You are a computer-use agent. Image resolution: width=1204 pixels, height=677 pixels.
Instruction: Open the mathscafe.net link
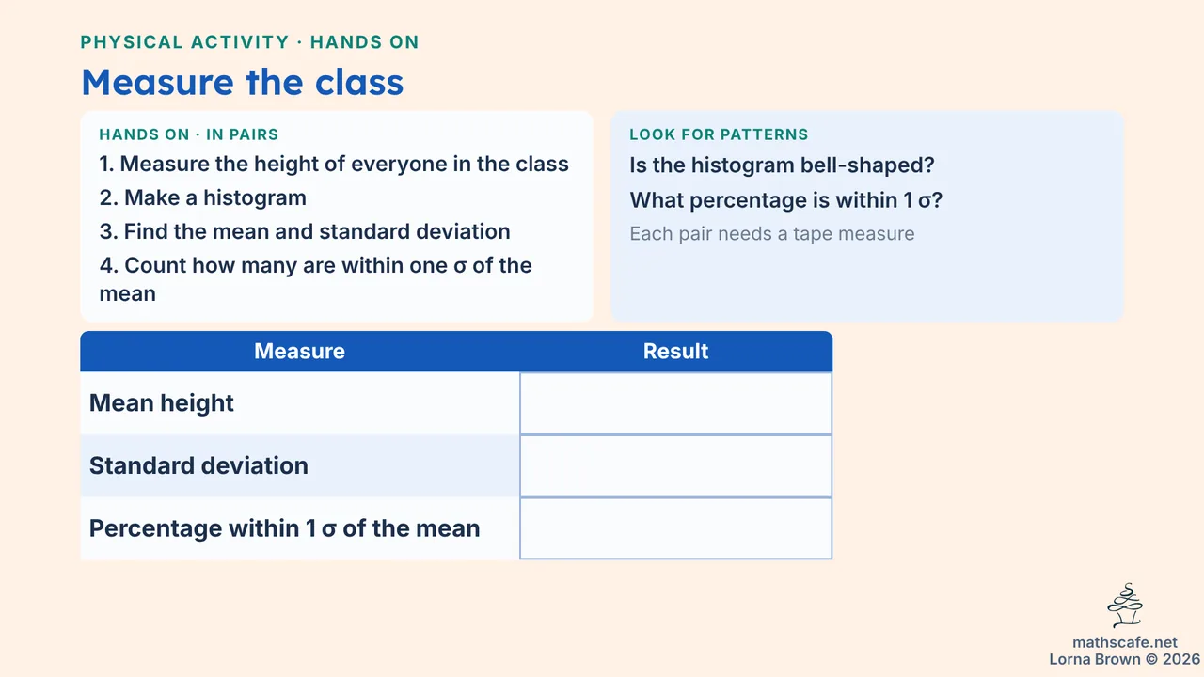click(x=1125, y=643)
